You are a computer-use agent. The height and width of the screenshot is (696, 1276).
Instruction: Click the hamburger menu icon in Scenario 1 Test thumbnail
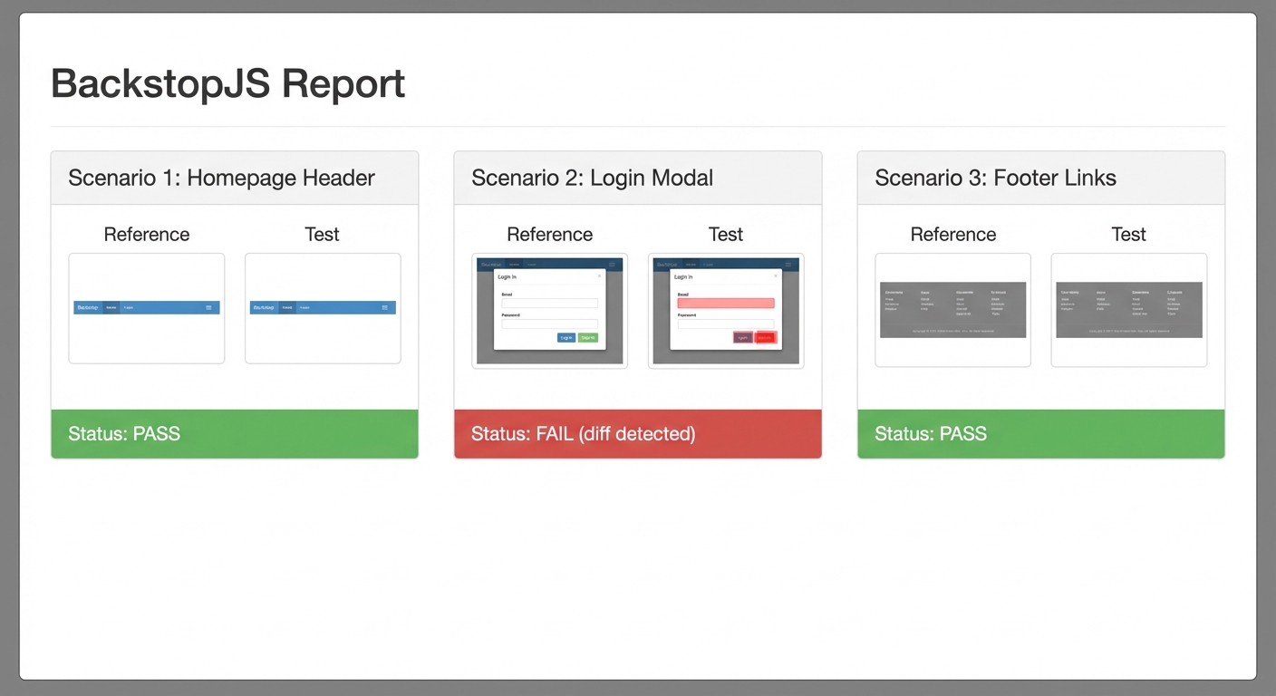point(383,307)
